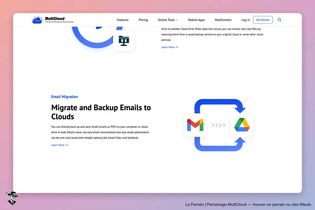Click the Migrate and Backup Emails heading
This screenshot has width=315, height=210.
point(101,112)
